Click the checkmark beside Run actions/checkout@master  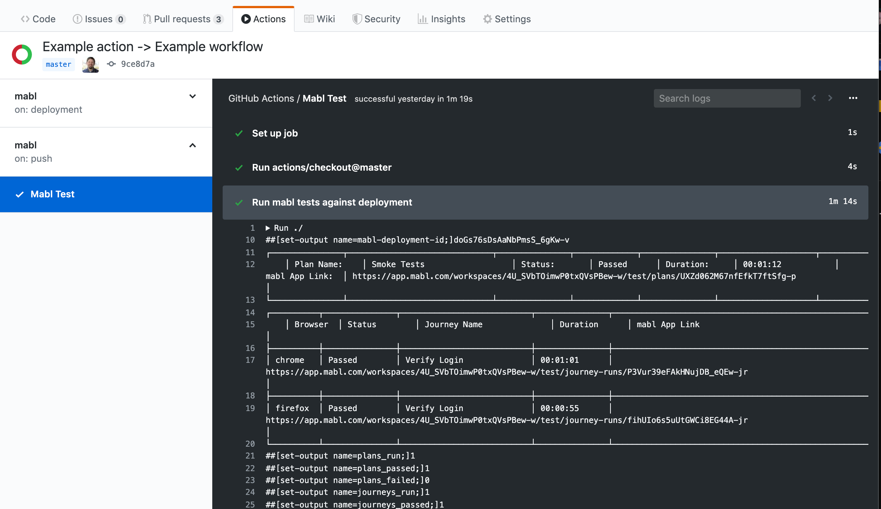click(x=239, y=167)
